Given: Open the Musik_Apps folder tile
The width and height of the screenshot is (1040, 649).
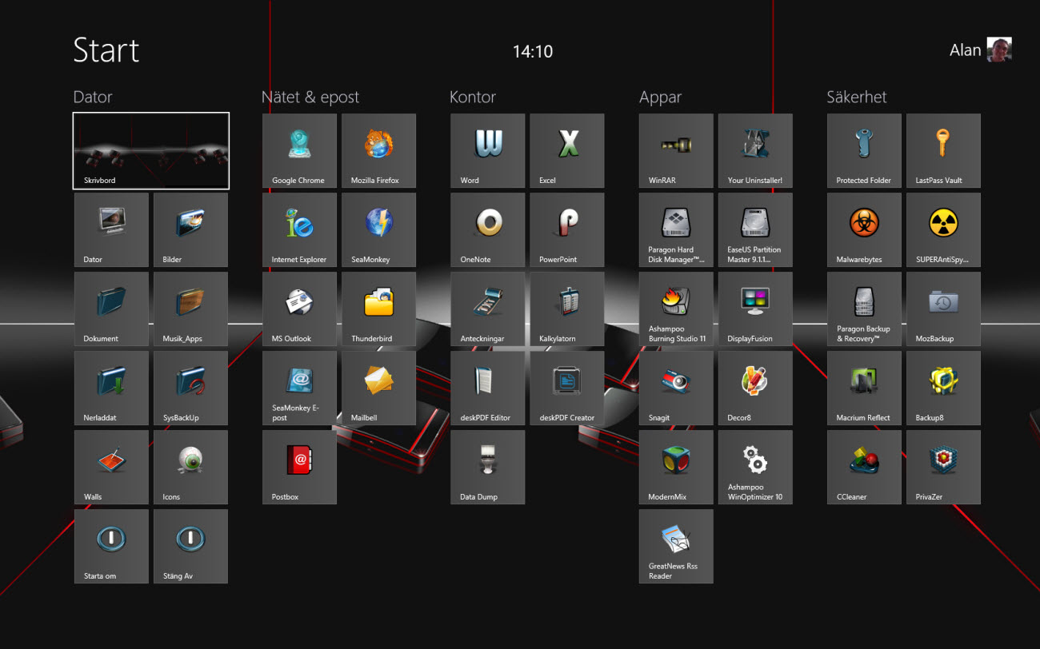Looking at the screenshot, I should (190, 309).
